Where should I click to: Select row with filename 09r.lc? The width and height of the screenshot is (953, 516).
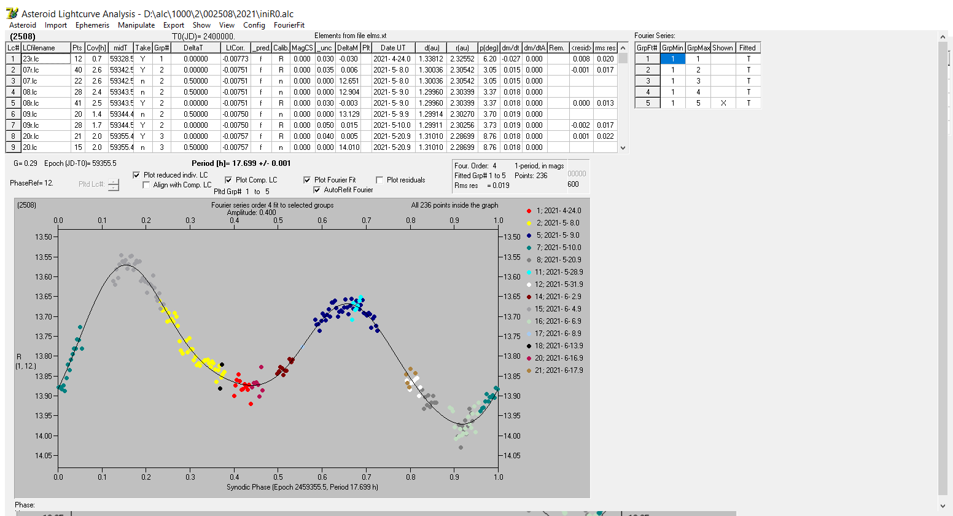coord(311,125)
